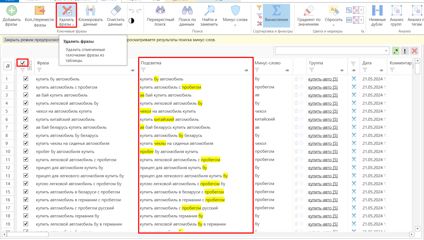Click the Фраза column filter icon

tap(39, 70)
